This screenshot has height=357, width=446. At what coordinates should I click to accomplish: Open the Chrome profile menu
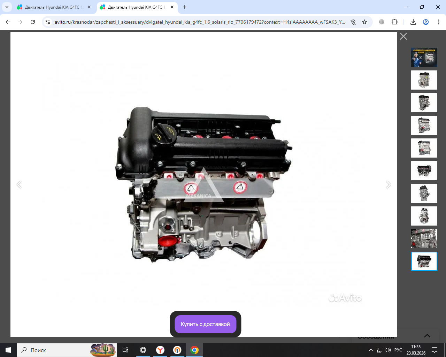coord(426,22)
